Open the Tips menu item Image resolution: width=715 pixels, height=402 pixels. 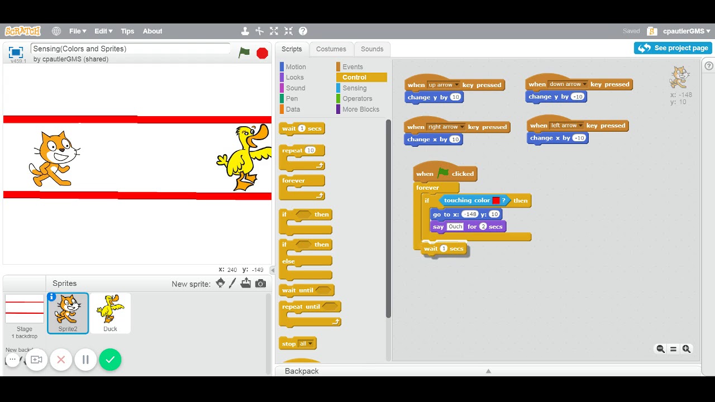[127, 31]
